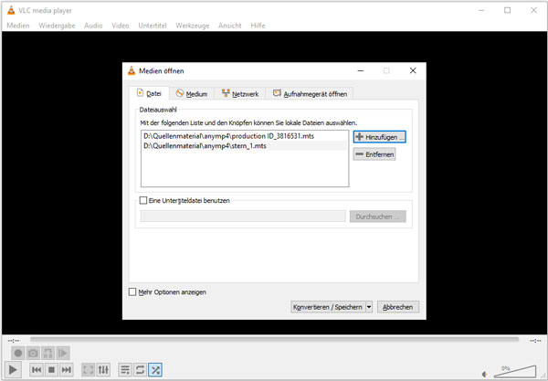Click the Play button in VLC controls
This screenshot has width=548, height=381.
click(x=13, y=369)
